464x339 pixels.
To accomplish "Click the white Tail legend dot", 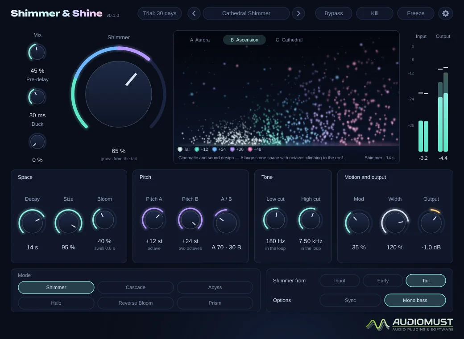I will pyautogui.click(x=180, y=149).
